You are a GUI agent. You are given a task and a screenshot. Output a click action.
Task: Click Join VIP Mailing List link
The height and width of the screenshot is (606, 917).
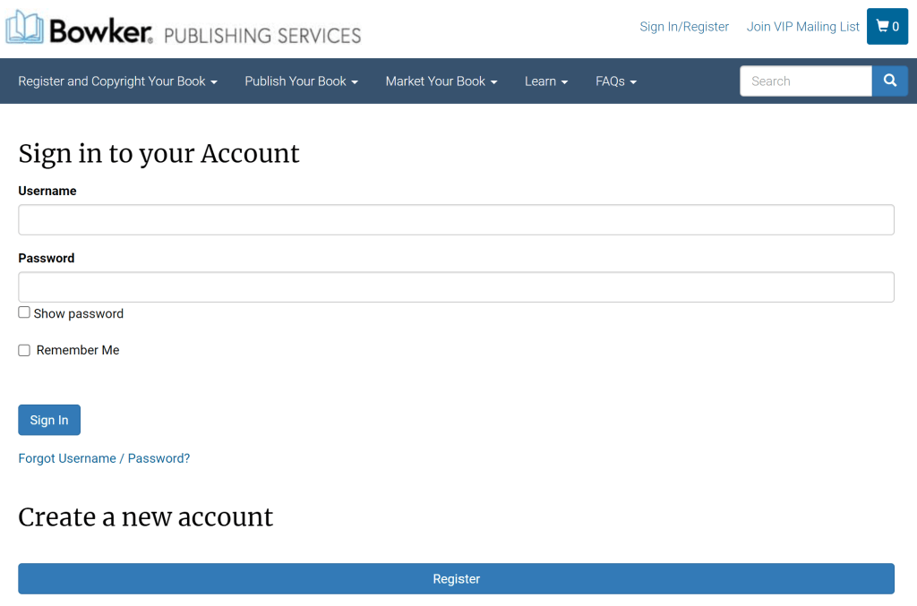pyautogui.click(x=802, y=27)
